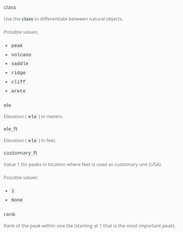This screenshot has width=183, height=232.
Task: Click the "saddle" code value
Action: pyautogui.click(x=20, y=64)
